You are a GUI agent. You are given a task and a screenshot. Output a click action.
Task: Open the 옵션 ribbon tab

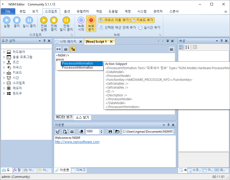[x=67, y=11]
